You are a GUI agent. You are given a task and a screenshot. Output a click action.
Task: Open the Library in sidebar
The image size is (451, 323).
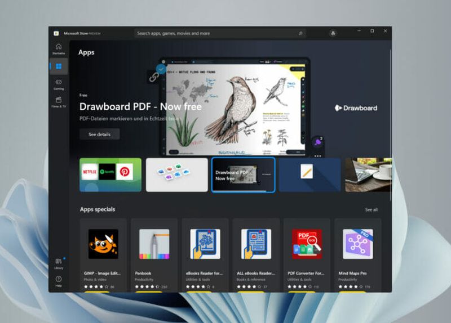pos(59,263)
